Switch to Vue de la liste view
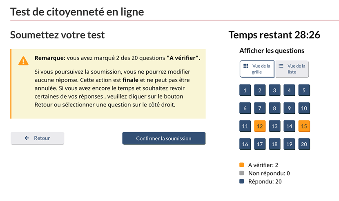Viewport: 339px width, 201px height. (292, 69)
